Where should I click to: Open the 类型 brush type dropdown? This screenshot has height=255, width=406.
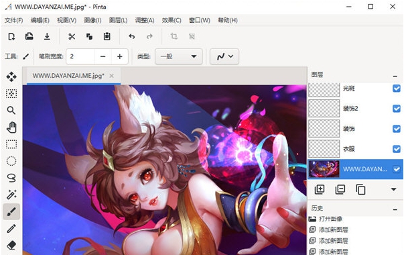(x=178, y=56)
